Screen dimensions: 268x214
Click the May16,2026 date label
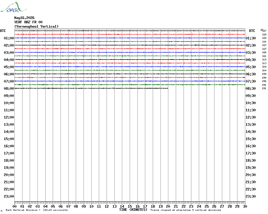pos(24,18)
